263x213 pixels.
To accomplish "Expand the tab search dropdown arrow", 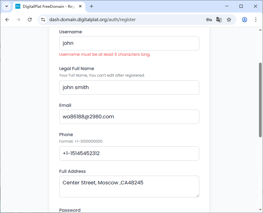I will tap(7, 6).
